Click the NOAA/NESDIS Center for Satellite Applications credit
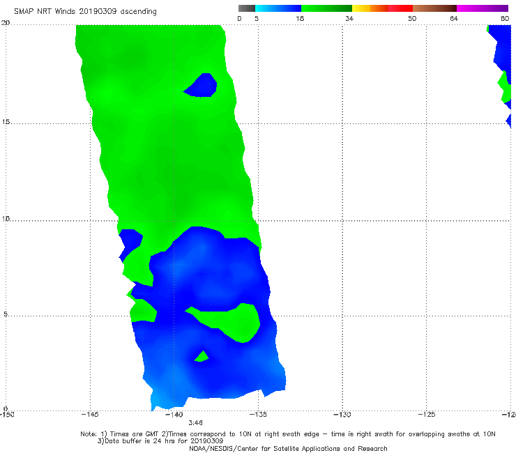 [x=288, y=448]
